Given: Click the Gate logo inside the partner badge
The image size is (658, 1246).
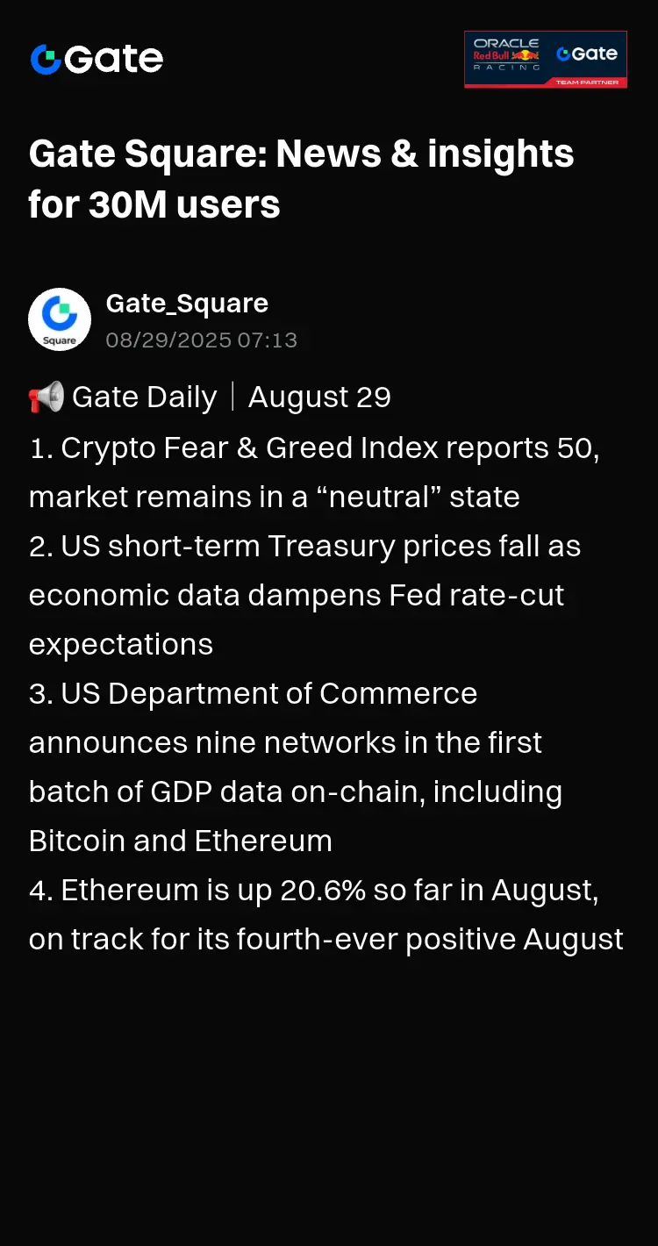Looking at the screenshot, I should 587,54.
